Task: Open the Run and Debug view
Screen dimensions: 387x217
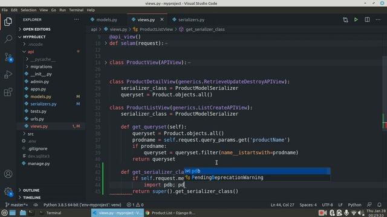Action: (x=8, y=74)
